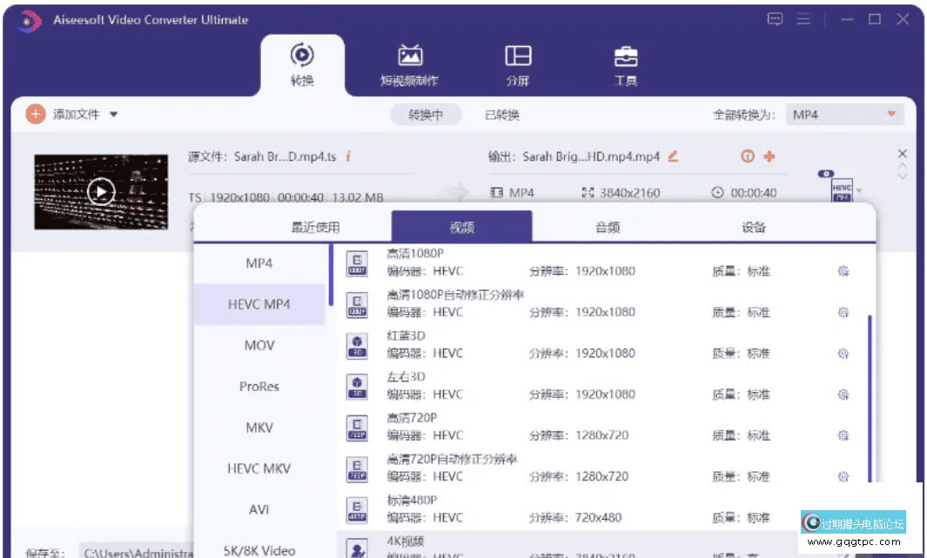Click the pencil icon to rename output file
This screenshot has height=558, width=927.
[x=672, y=156]
